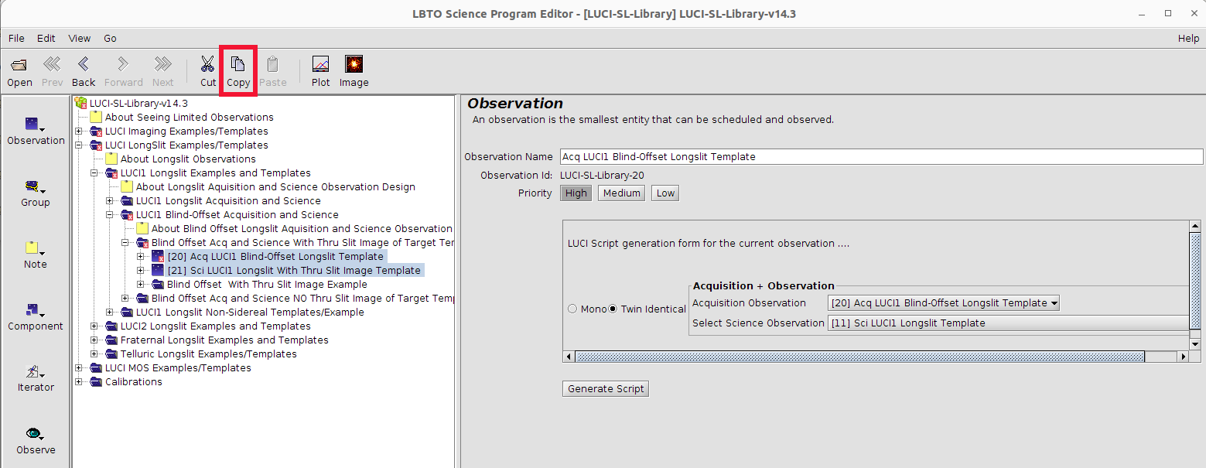
Task: Expand the LUCI MOS Examples/Templates node
Action: (79, 368)
